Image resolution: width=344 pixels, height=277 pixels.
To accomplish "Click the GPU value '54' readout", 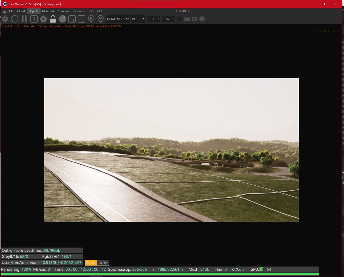I will [269, 269].
